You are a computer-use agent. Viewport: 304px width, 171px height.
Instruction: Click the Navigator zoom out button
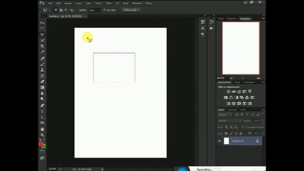click(x=231, y=78)
